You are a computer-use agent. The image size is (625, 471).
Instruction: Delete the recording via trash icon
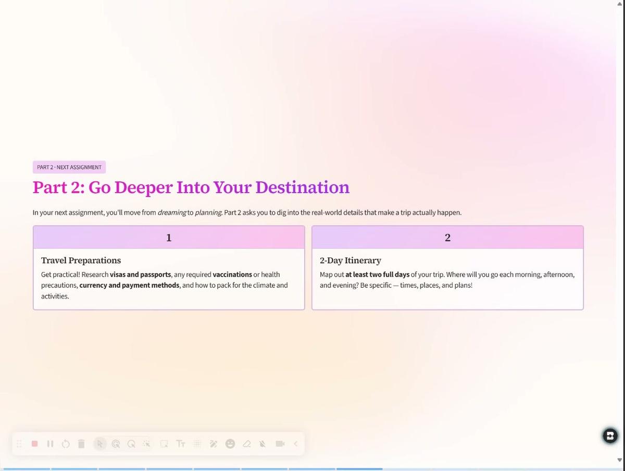[x=81, y=444]
